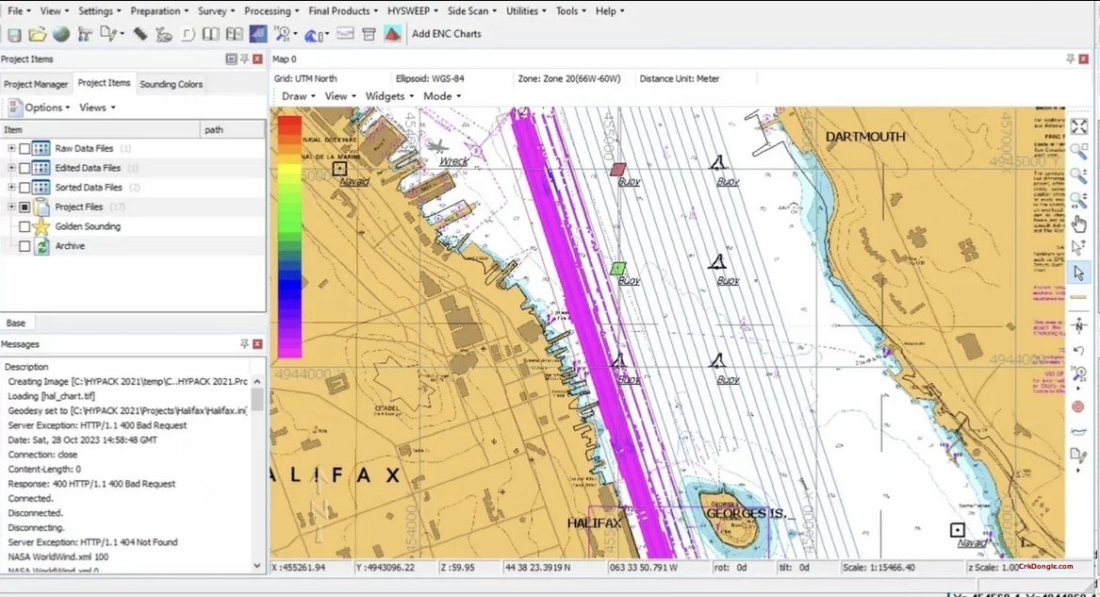Click the Add ENC Charts button
This screenshot has width=1100, height=597.
[x=446, y=34]
